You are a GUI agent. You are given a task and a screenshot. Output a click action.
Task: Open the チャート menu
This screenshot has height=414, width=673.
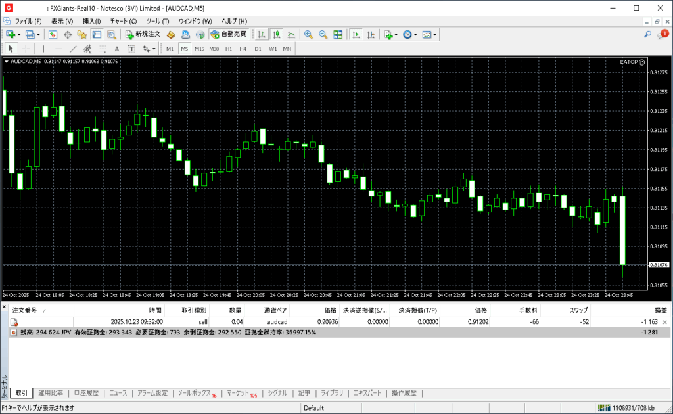pyautogui.click(x=123, y=21)
